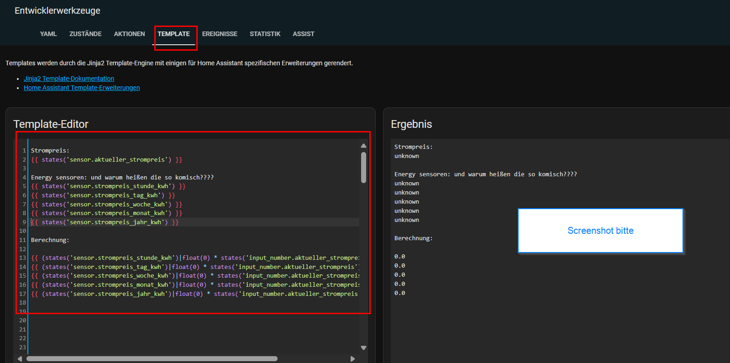Screen dimensions: 730x363
Task: Click the editor scroll-up arrow
Action: (x=363, y=146)
